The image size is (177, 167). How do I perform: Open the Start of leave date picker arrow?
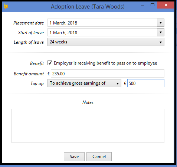click(x=161, y=32)
